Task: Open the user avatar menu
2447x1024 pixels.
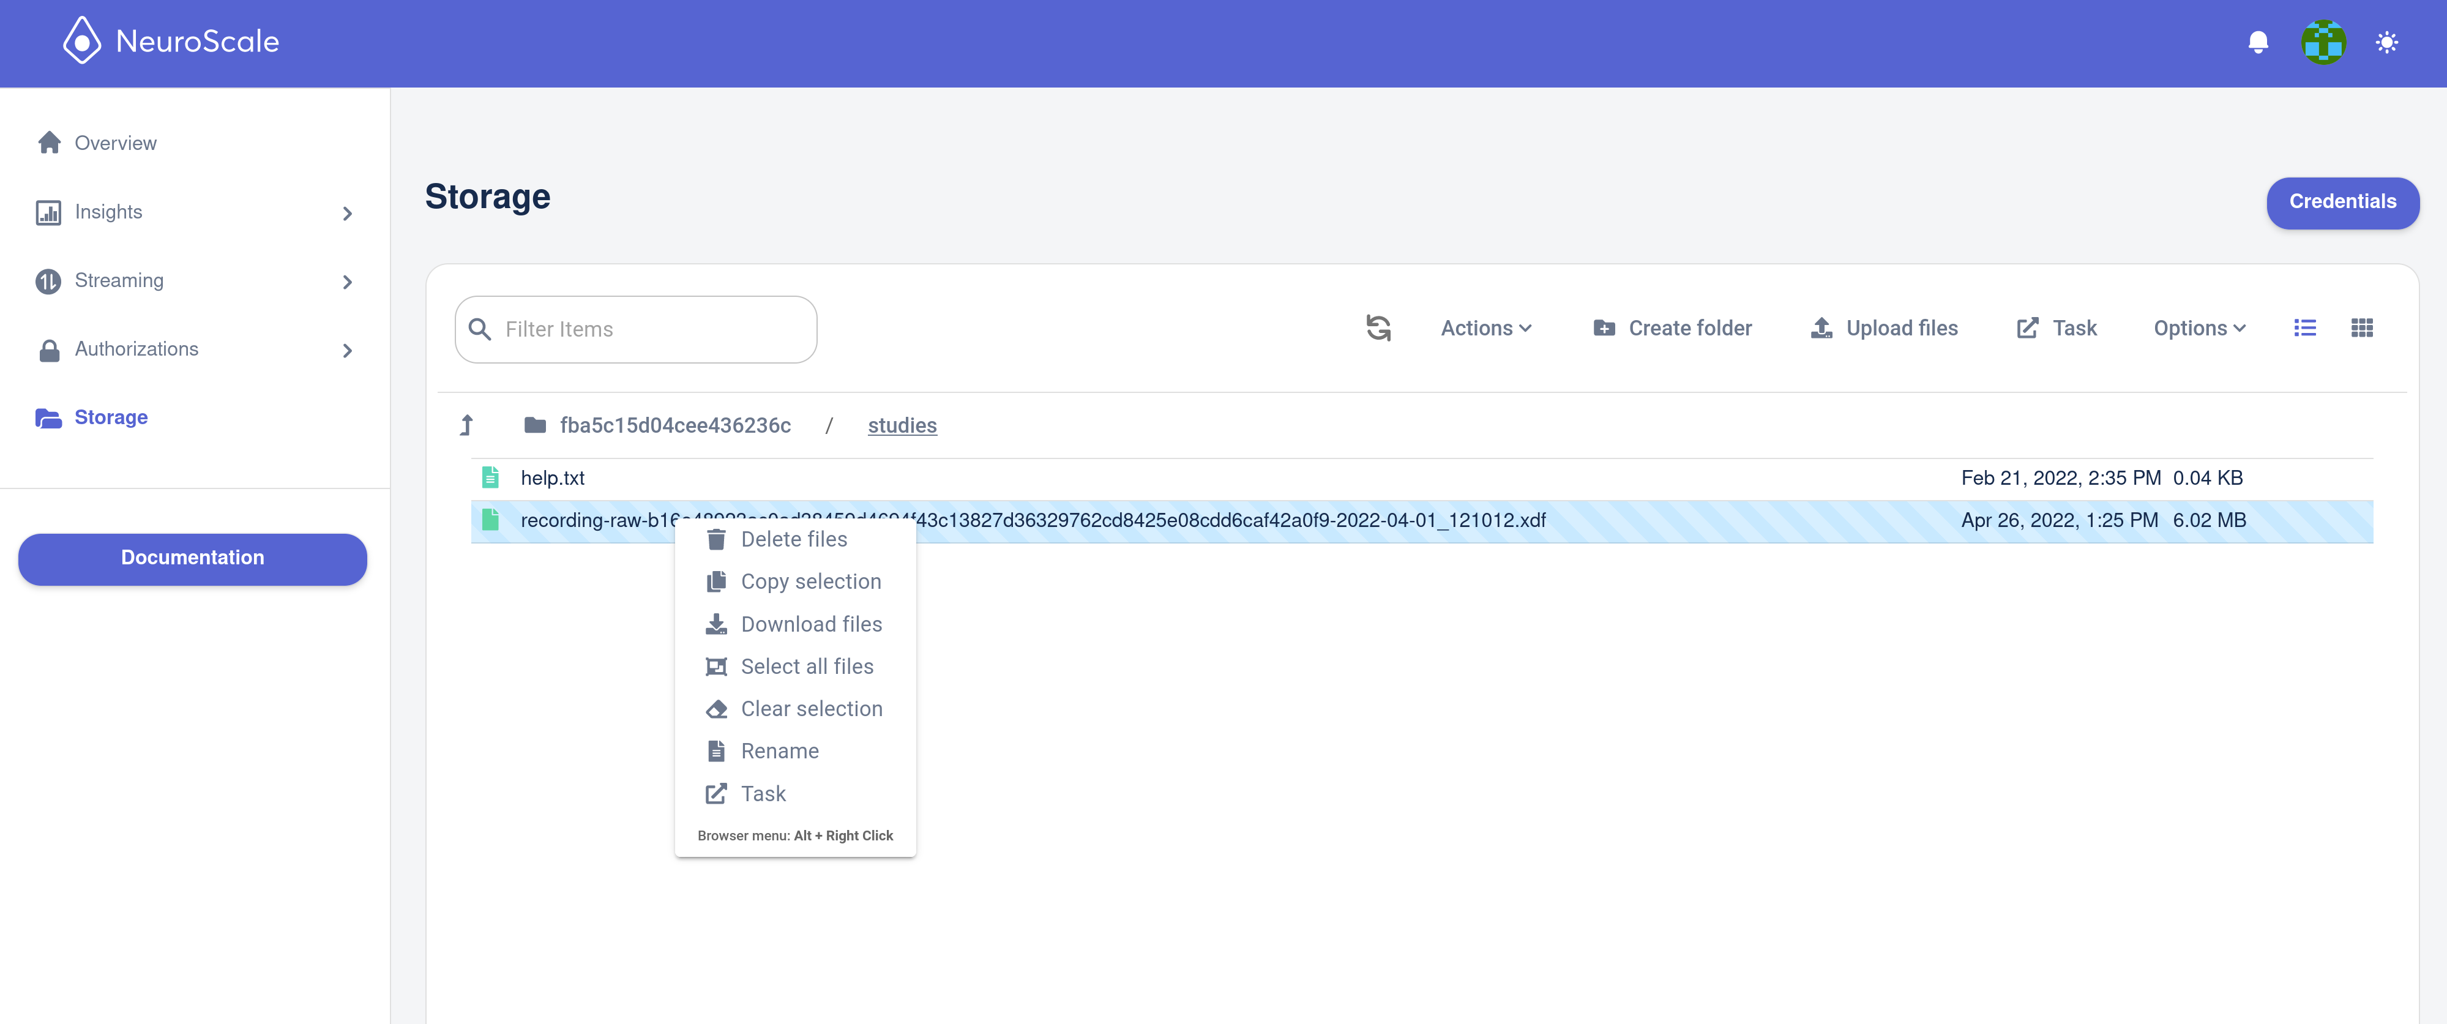Action: pos(2323,43)
